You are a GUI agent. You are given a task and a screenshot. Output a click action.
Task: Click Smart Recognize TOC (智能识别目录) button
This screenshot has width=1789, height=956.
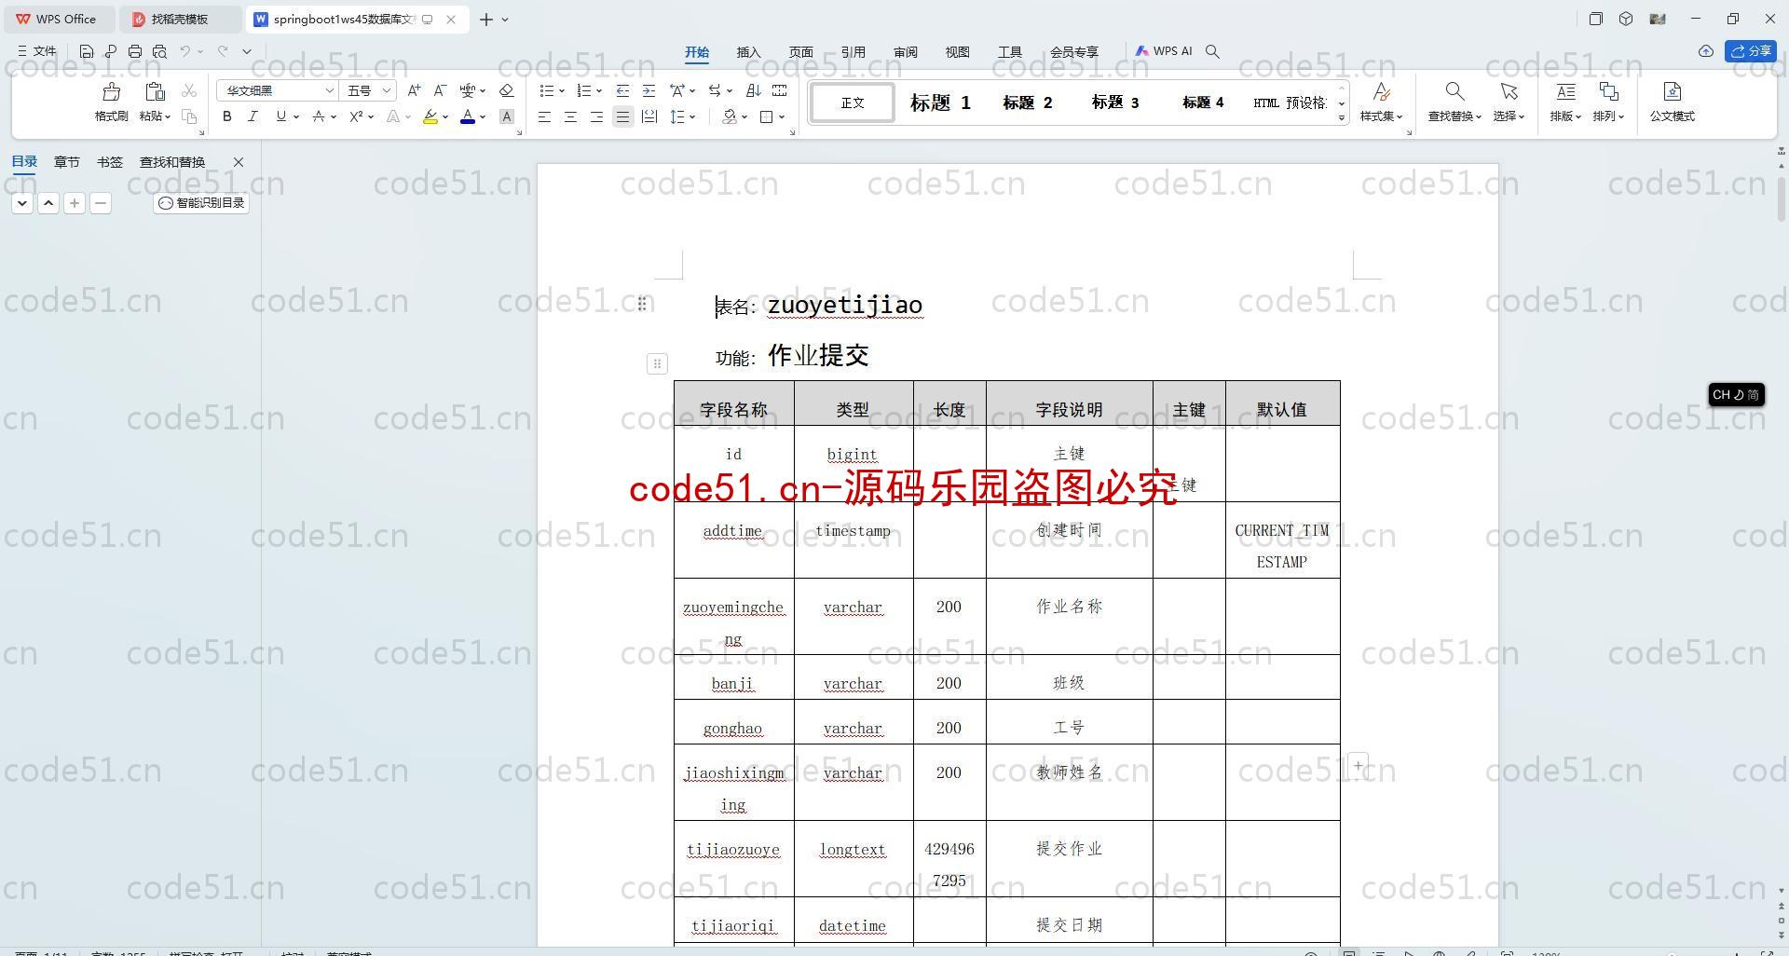point(201,203)
